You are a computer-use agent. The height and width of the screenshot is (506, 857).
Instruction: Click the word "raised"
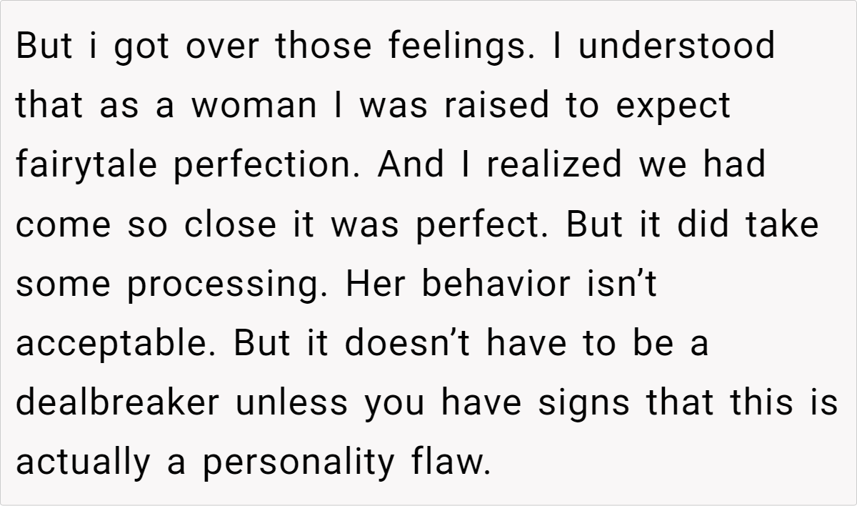[497, 106]
